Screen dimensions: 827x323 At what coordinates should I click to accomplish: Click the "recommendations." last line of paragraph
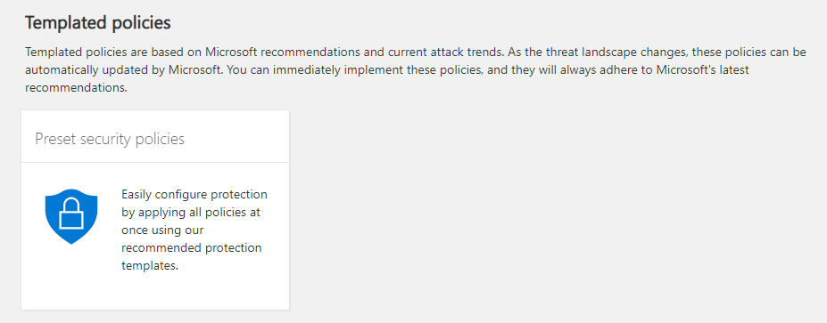(77, 88)
